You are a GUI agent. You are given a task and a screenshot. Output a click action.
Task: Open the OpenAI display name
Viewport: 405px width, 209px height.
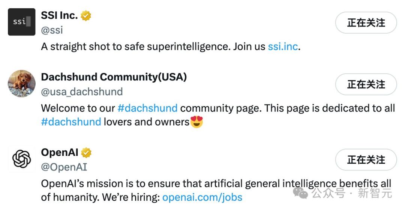pyautogui.click(x=60, y=153)
